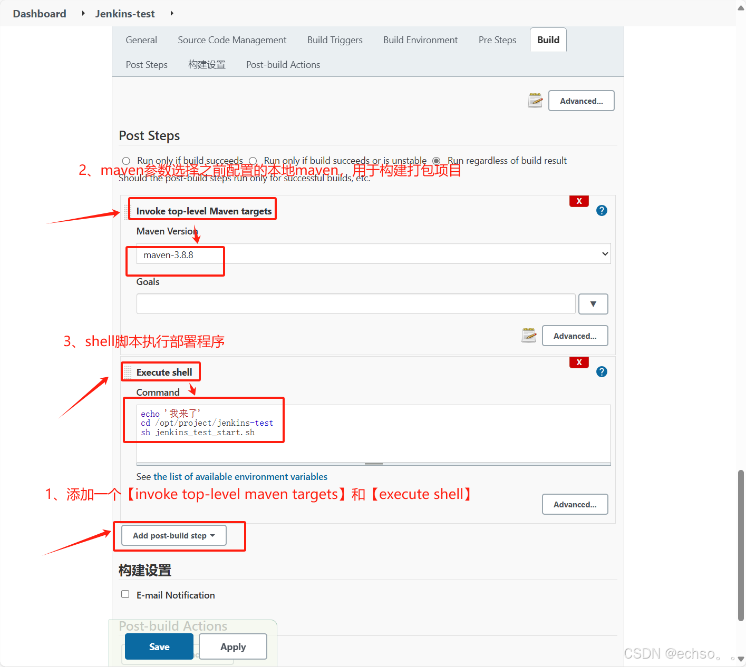Click the scrollbar up arrow

(741, 7)
